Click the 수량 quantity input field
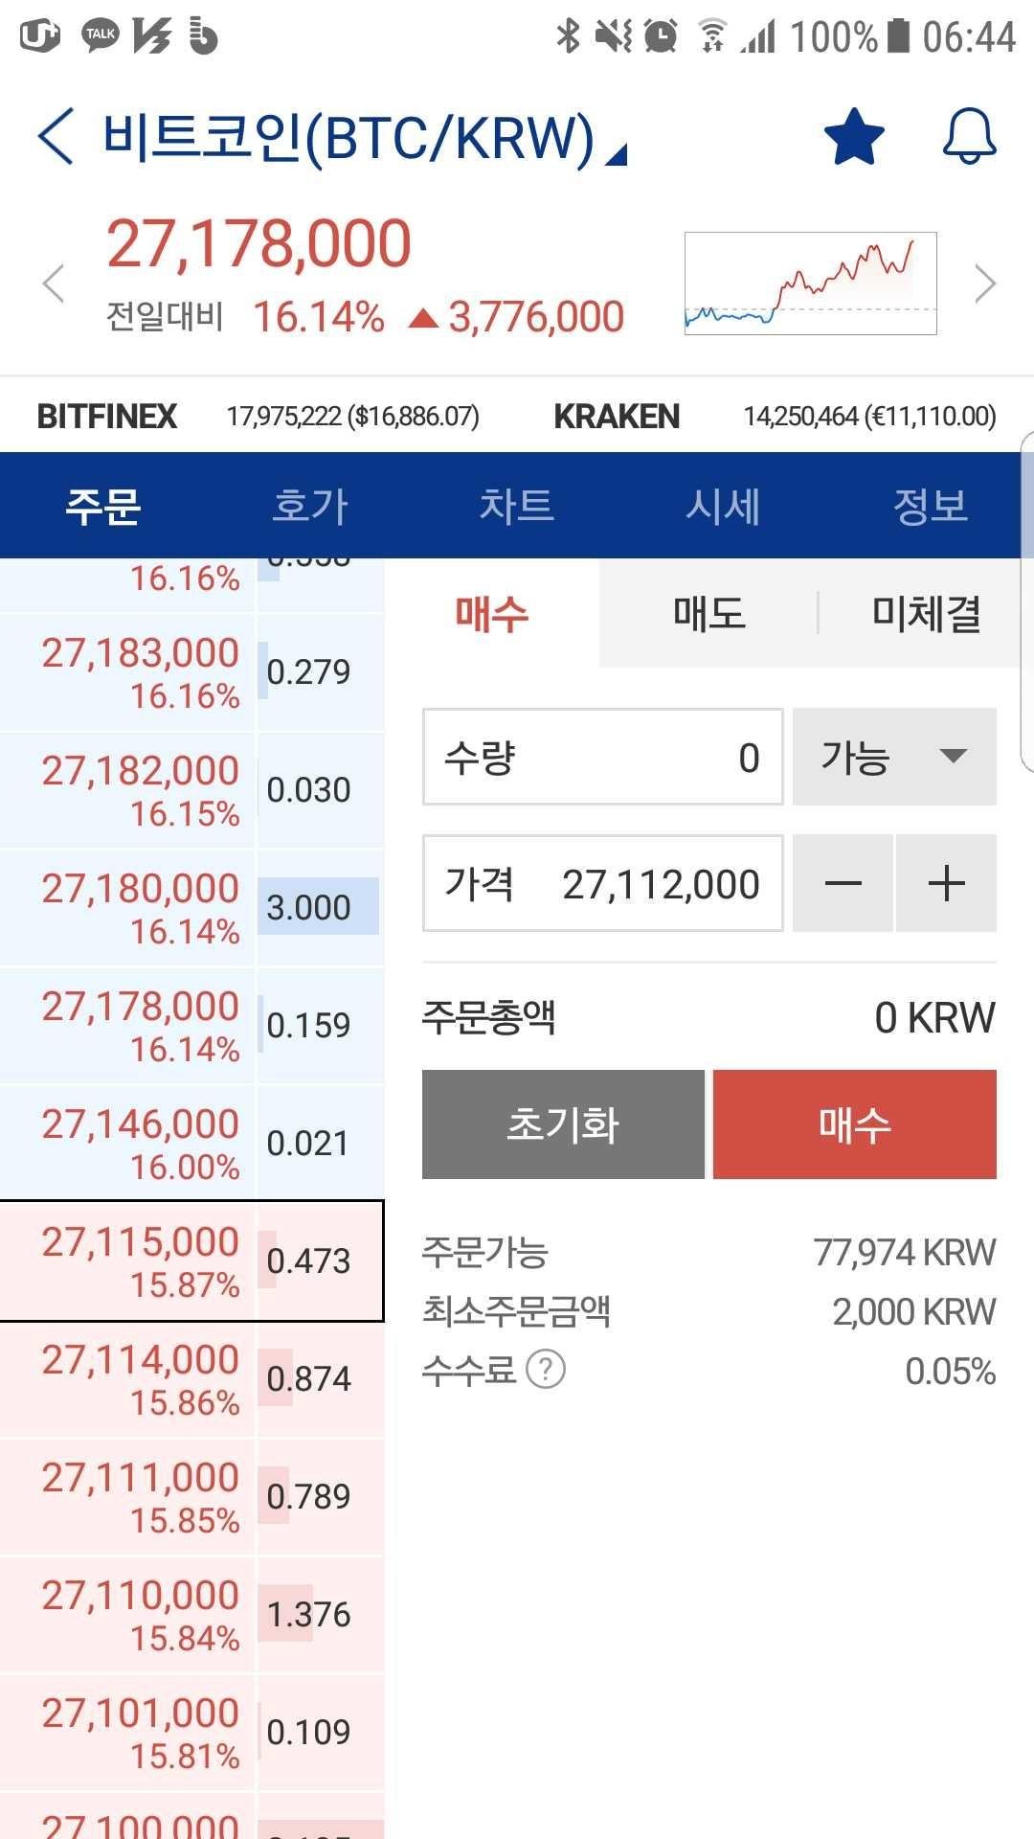The height and width of the screenshot is (1839, 1034). click(603, 757)
